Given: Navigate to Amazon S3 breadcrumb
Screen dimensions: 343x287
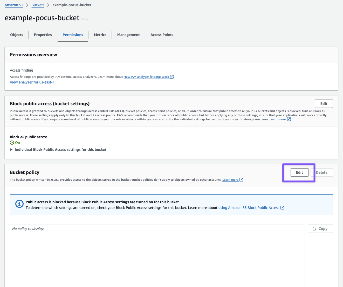Looking at the screenshot, I should pyautogui.click(x=14, y=5).
